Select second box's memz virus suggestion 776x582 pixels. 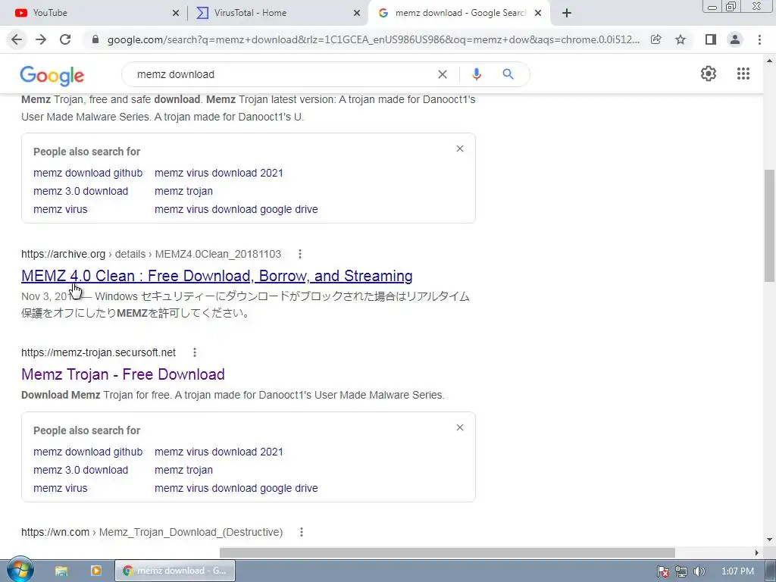(x=61, y=488)
